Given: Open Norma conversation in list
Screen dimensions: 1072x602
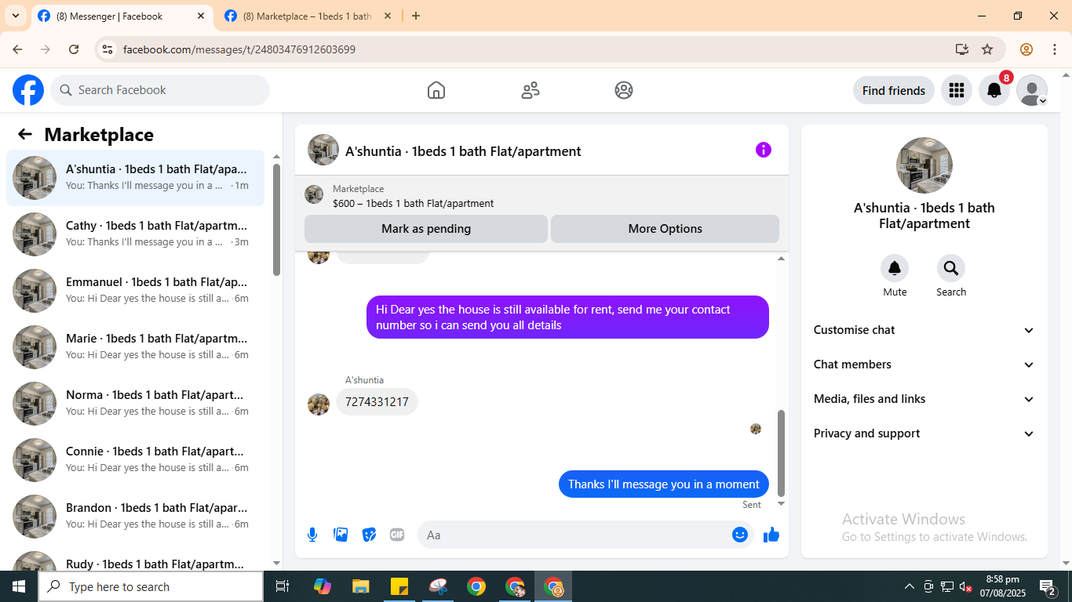Looking at the screenshot, I should click(x=136, y=404).
